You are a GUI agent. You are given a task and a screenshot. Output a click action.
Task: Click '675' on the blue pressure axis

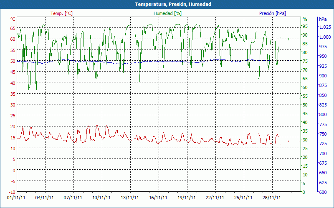point(323,163)
